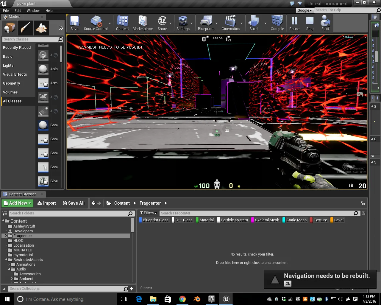381x305 pixels.
Task: Click the Blueprints toolbar icon
Action: (206, 23)
